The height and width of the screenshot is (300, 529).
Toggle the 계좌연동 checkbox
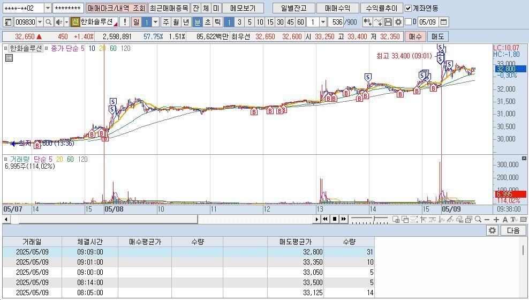point(408,8)
